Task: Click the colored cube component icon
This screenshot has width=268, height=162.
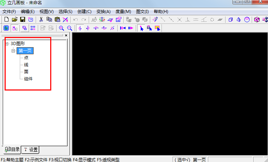Action: (x=257, y=20)
